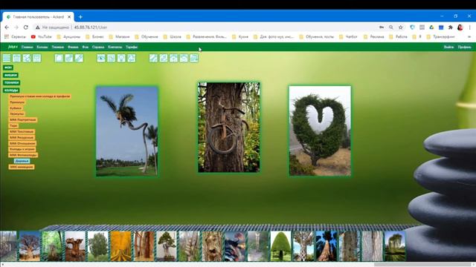Image resolution: width=476 pixels, height=267 pixels.
Task: Select the МАК анимация deck category
Action: [22, 167]
